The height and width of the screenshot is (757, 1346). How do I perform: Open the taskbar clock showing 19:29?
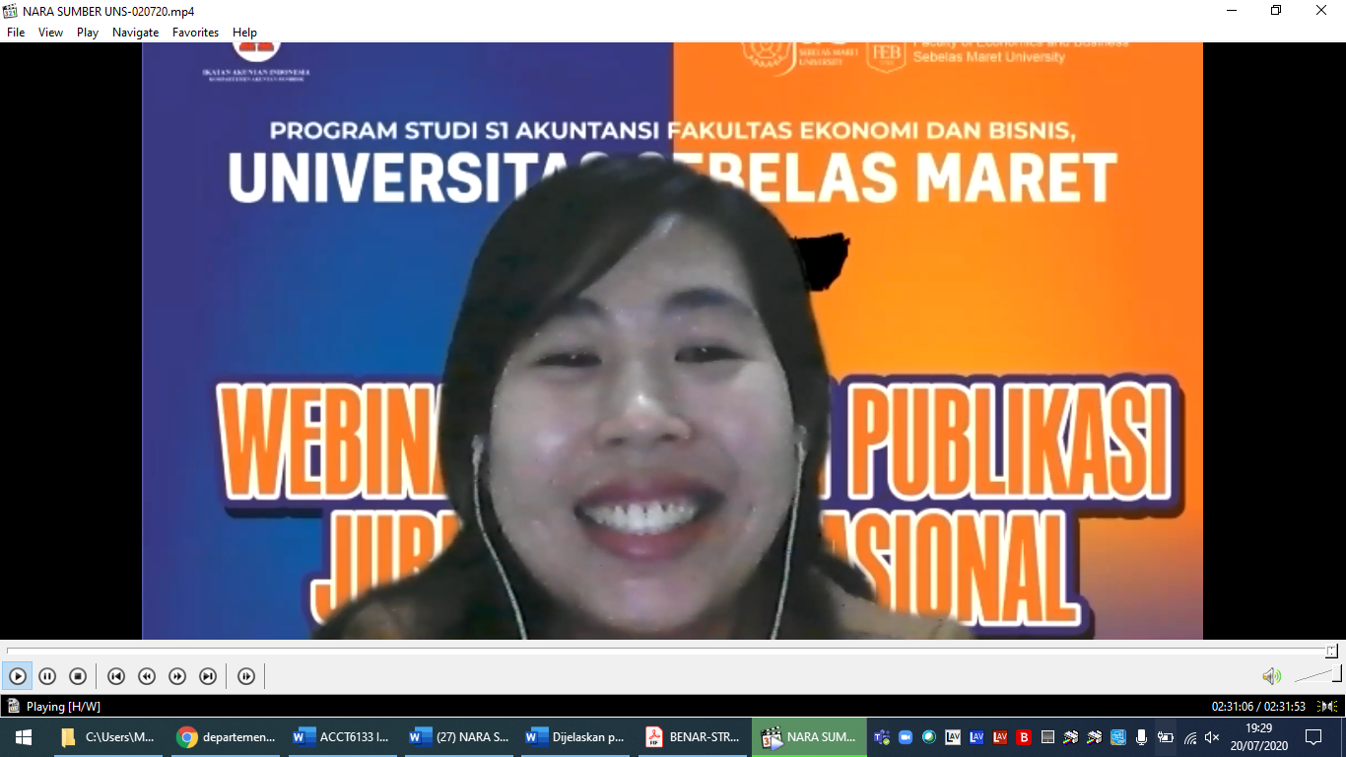click(1258, 737)
